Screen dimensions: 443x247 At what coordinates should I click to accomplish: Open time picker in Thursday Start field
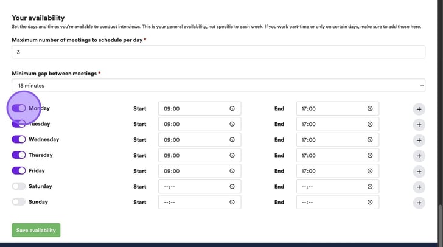[232, 156]
